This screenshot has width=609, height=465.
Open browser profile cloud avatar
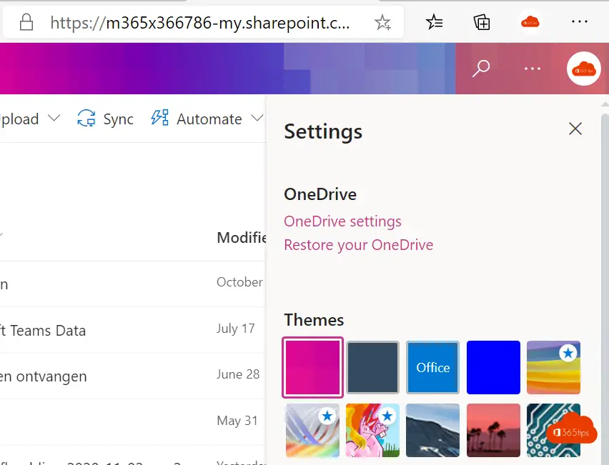point(530,22)
